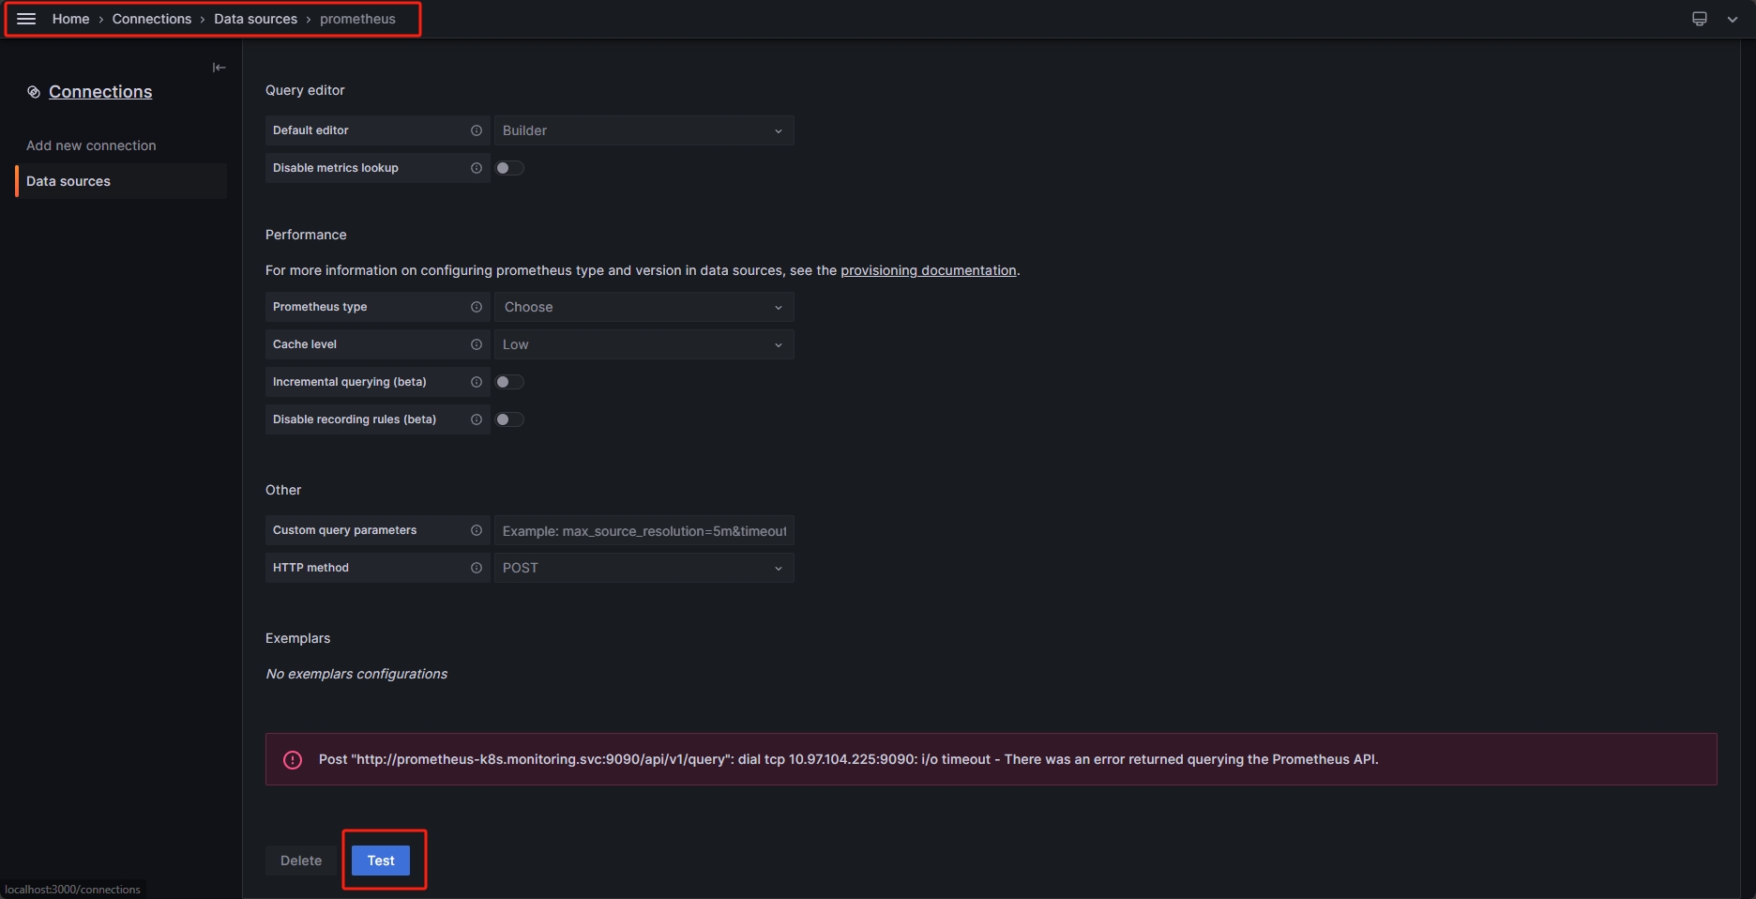
Task: Show info tooltip for Prometheus type
Action: point(477,307)
